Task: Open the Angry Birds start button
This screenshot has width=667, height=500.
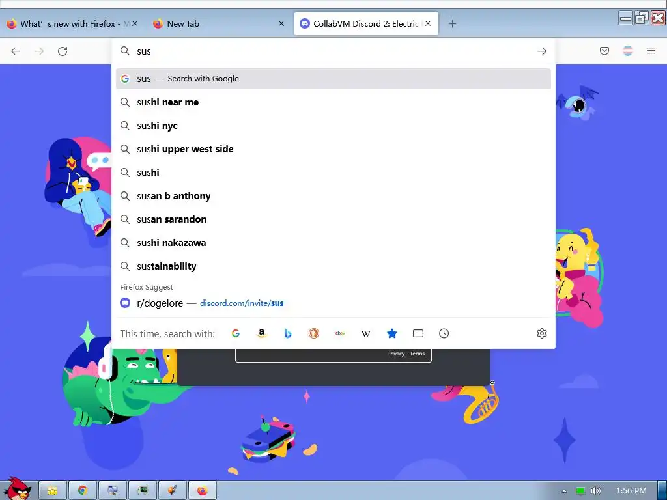Action: point(17,488)
